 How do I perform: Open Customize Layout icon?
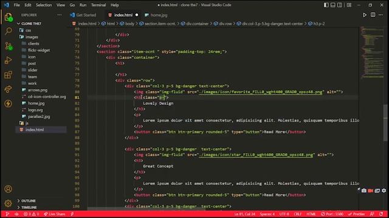click(x=349, y=5)
